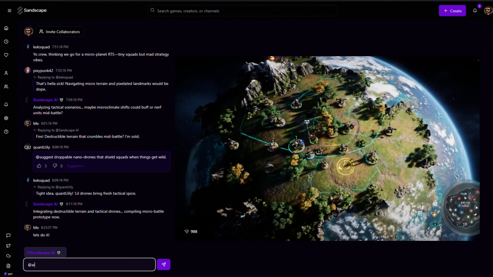
Task: Open the hamburger menu
Action: [10, 11]
